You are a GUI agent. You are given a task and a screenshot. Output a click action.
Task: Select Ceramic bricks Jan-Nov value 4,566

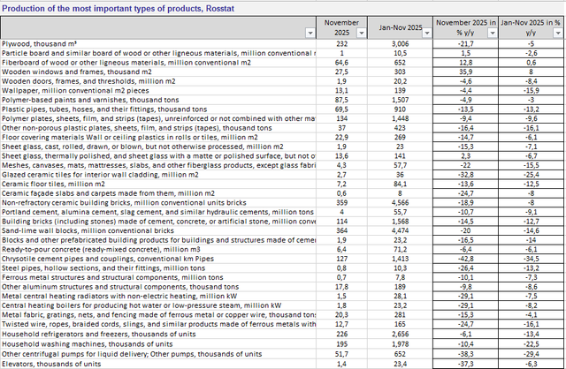400,203
